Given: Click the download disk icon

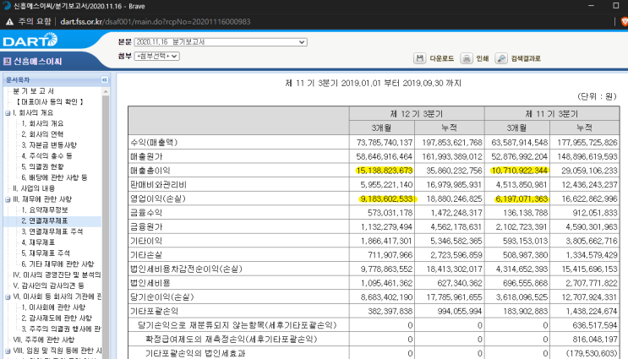Looking at the screenshot, I should tap(419, 58).
